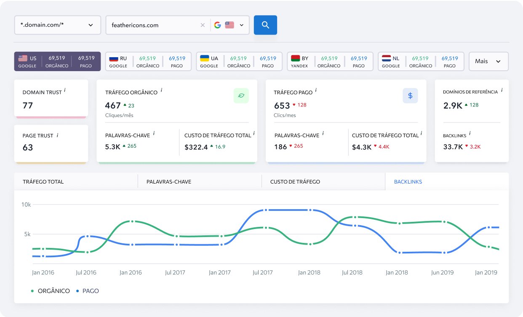The height and width of the screenshot is (317, 523).
Task: Click the info icon beside Domain Trust
Action: (65, 91)
